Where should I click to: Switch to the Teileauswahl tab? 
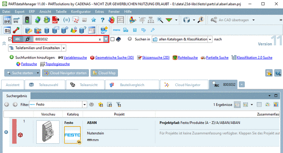point(45,85)
